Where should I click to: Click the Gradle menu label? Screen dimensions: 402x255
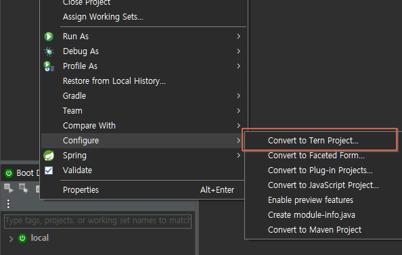click(x=74, y=96)
